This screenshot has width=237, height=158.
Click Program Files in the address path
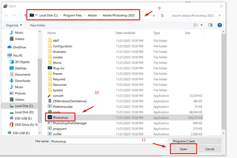coord(73,16)
